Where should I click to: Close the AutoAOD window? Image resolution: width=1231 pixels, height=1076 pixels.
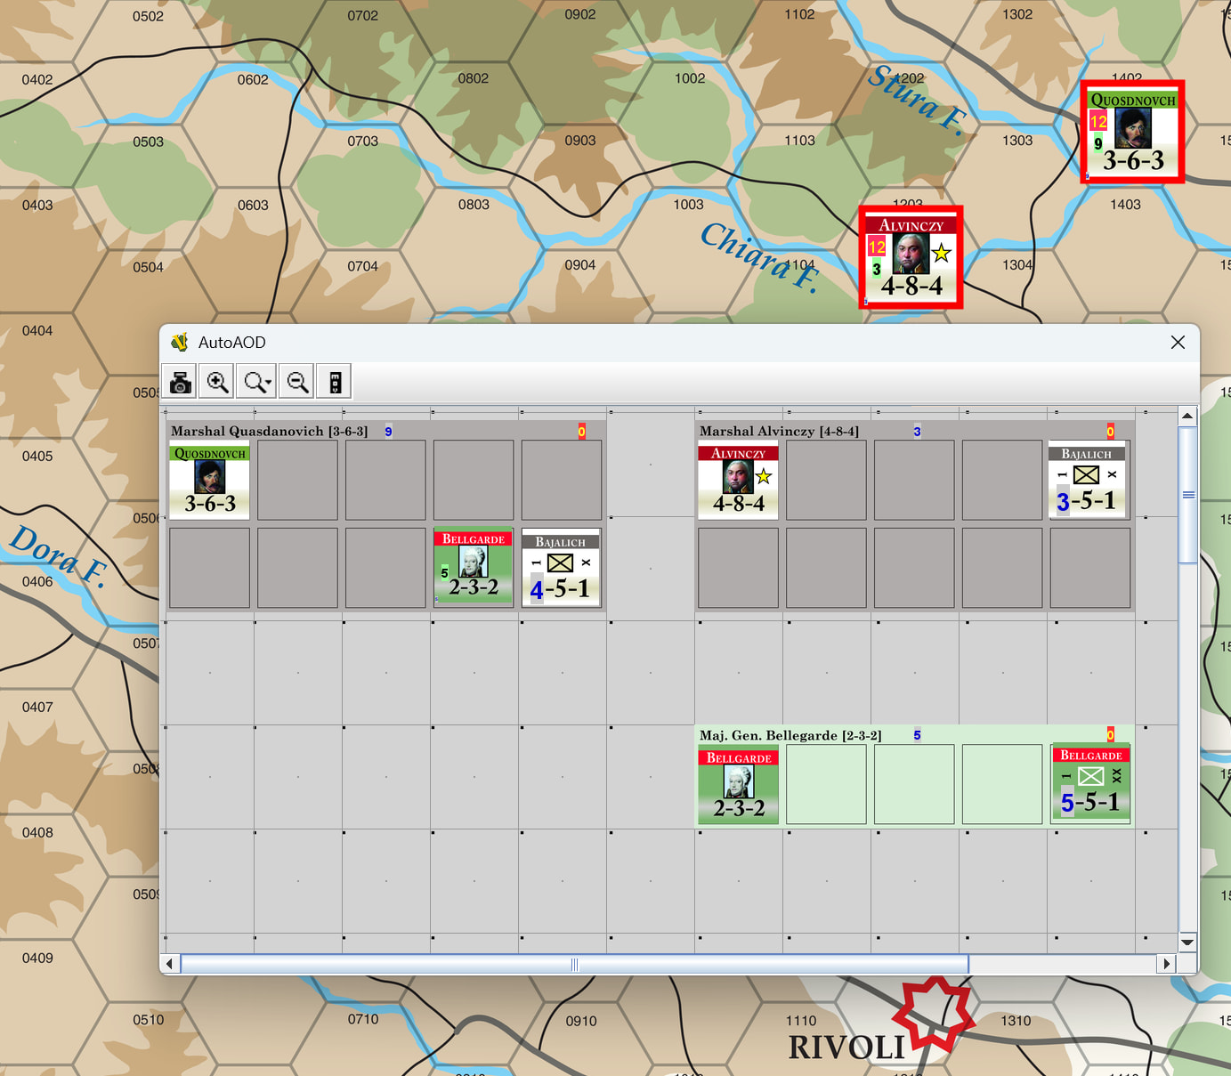(x=1178, y=343)
